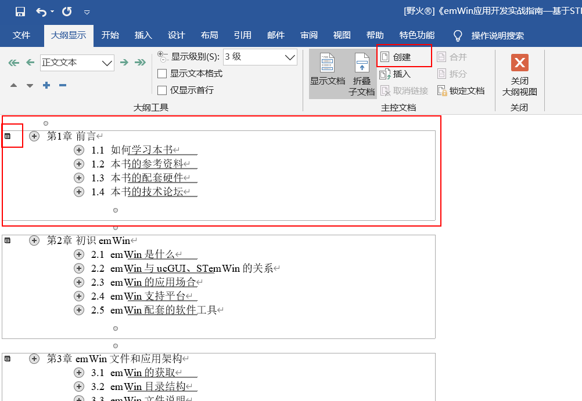This screenshot has width=582, height=401.
Task: Switch to the 审阅 ribbon tab
Action: coord(309,35)
